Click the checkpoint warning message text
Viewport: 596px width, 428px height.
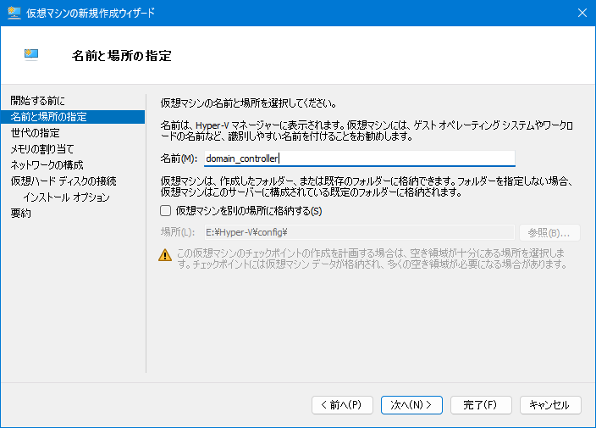pos(372,258)
